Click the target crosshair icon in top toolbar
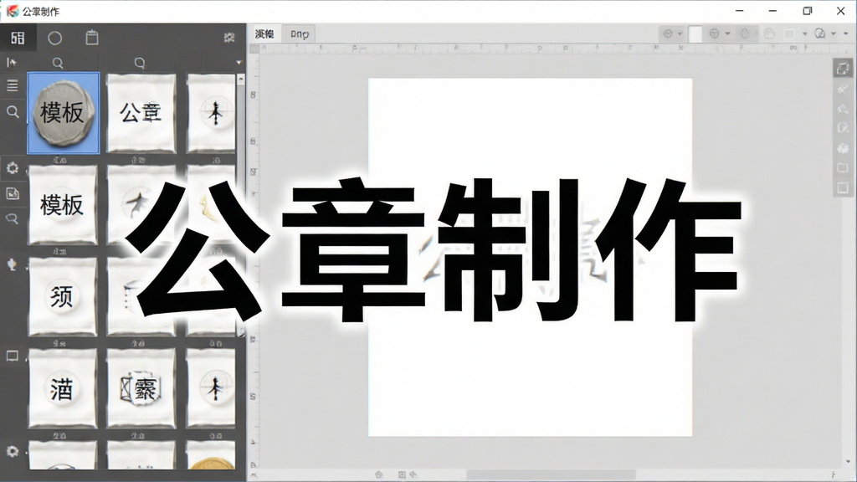The width and height of the screenshot is (857, 482). tap(668, 33)
